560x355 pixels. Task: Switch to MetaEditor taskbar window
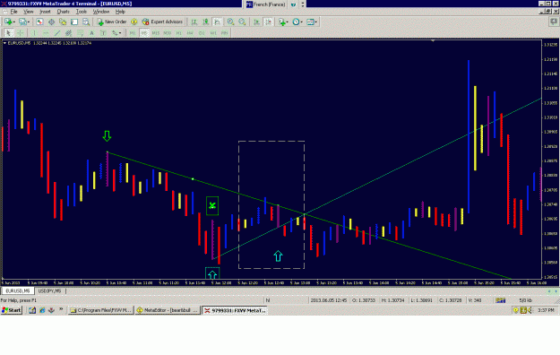pos(168,310)
